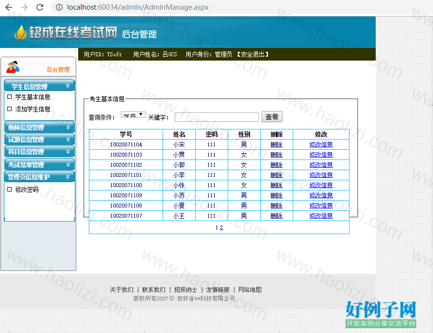Go to page 2 of the student table
This screenshot has width=433, height=333.
pyautogui.click(x=221, y=227)
